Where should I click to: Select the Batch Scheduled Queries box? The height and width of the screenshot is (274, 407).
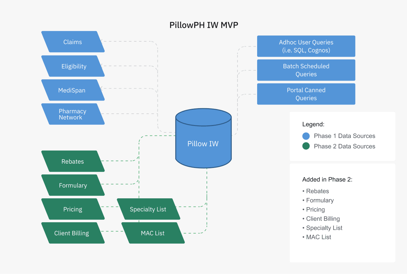pos(306,70)
